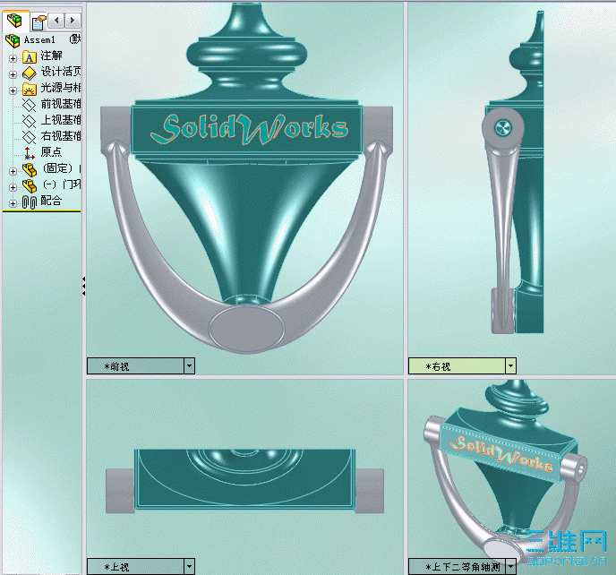616x575 pixels.
Task: Select the hinge pin circle in right view
Action: [x=503, y=128]
